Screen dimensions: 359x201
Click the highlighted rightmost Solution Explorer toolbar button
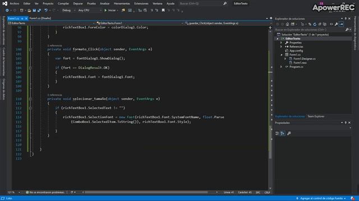pyautogui.click(x=342, y=24)
